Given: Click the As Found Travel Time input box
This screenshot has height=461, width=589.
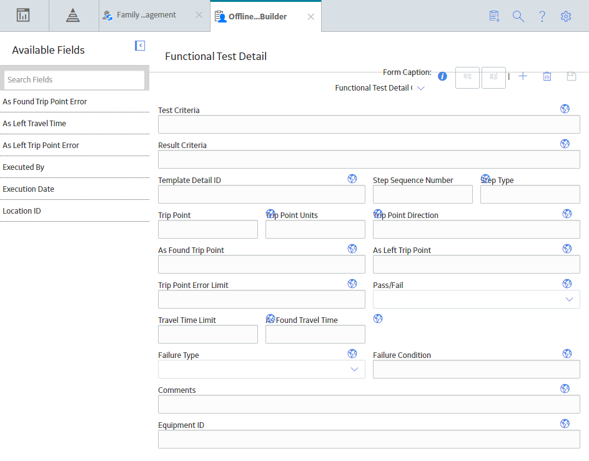Looking at the screenshot, I should (315, 334).
